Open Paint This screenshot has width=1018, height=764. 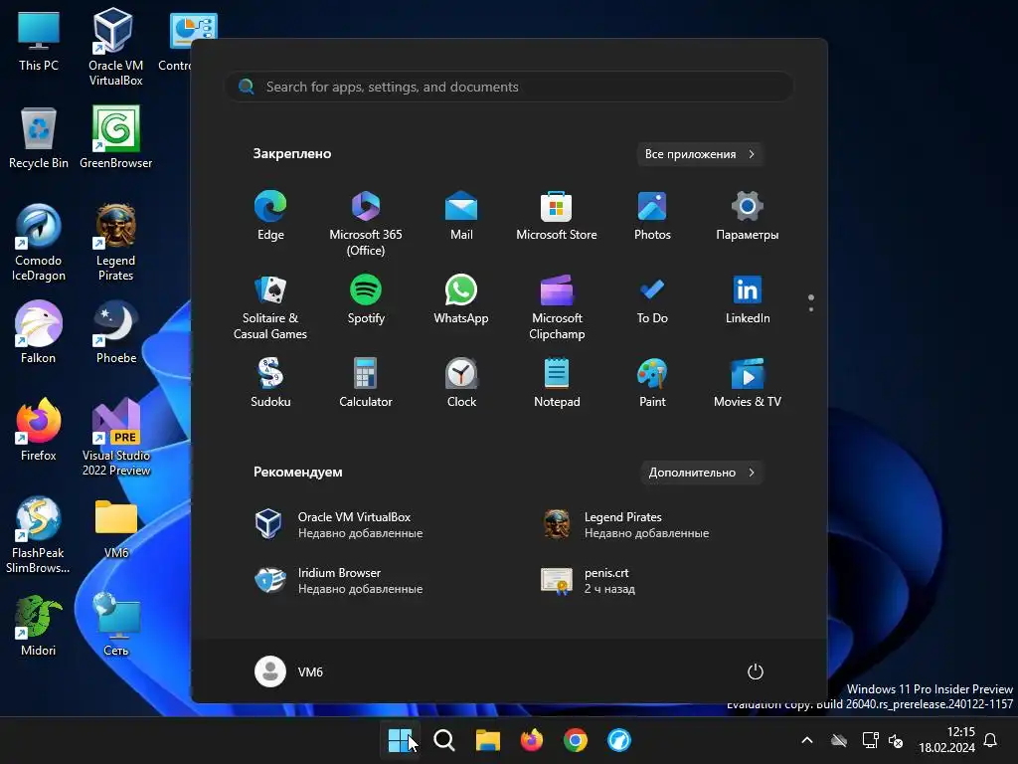click(x=652, y=383)
